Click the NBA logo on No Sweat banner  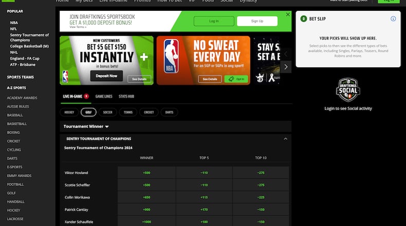(171, 56)
